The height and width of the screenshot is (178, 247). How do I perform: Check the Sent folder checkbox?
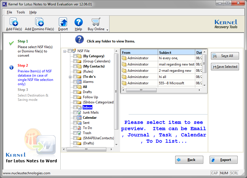click(x=75, y=123)
